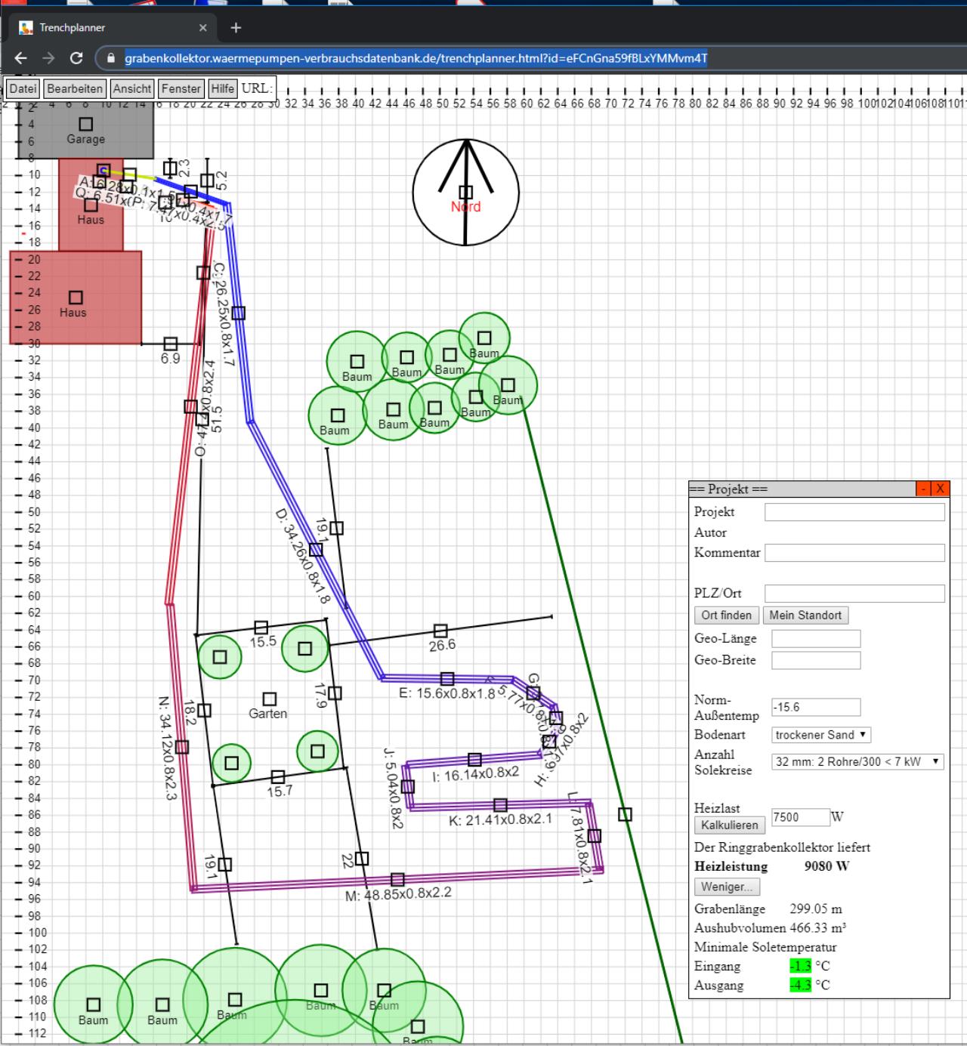This screenshot has height=1046, width=967.
Task: Select trench segment M handle
Action: (x=397, y=880)
